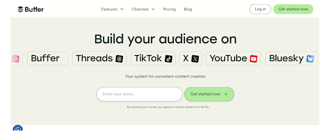Open the Features menu item
The width and height of the screenshot is (332, 134).
pos(109,9)
